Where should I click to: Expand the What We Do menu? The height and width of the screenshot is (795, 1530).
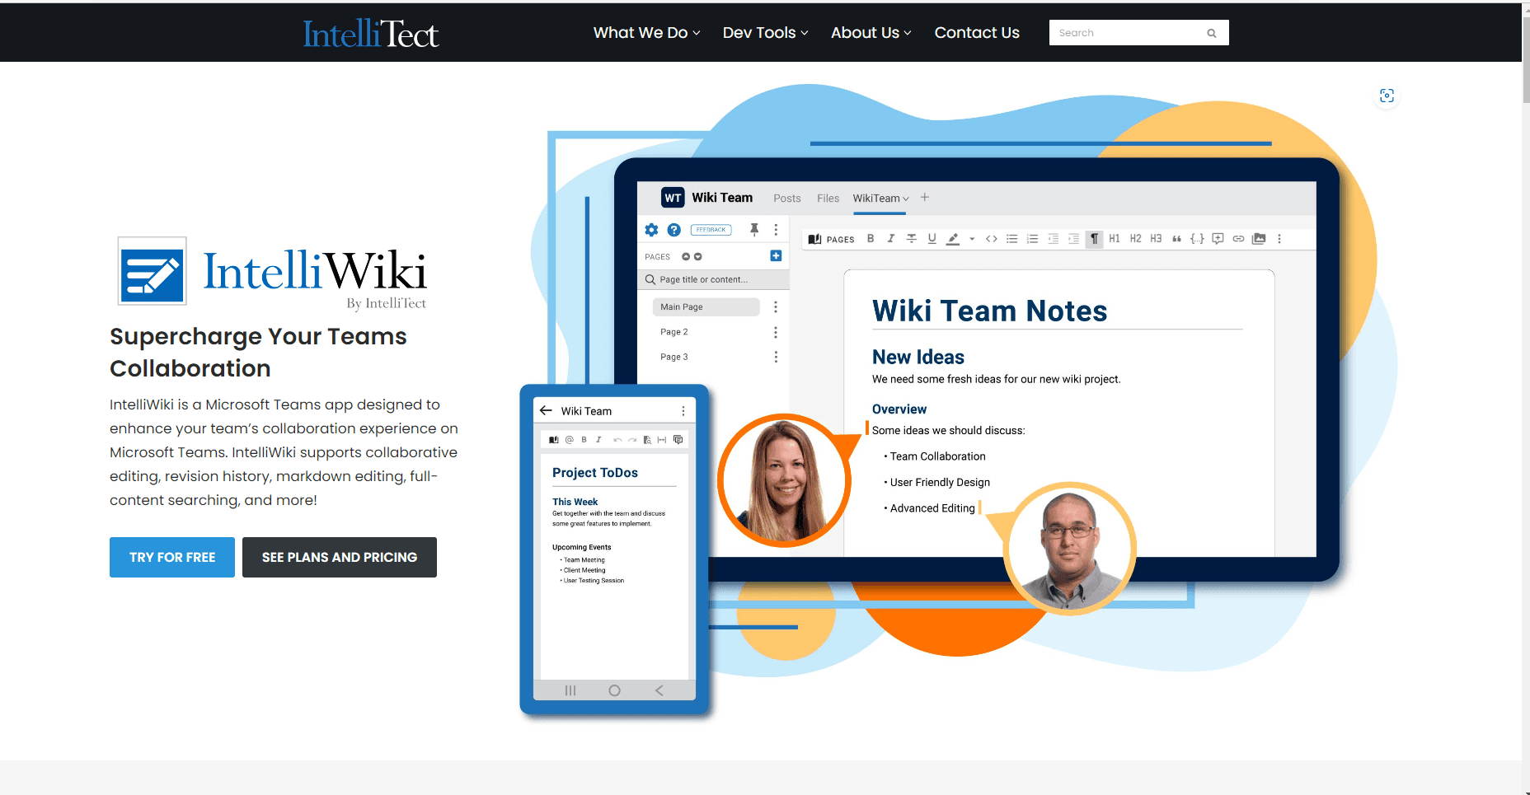pos(646,33)
